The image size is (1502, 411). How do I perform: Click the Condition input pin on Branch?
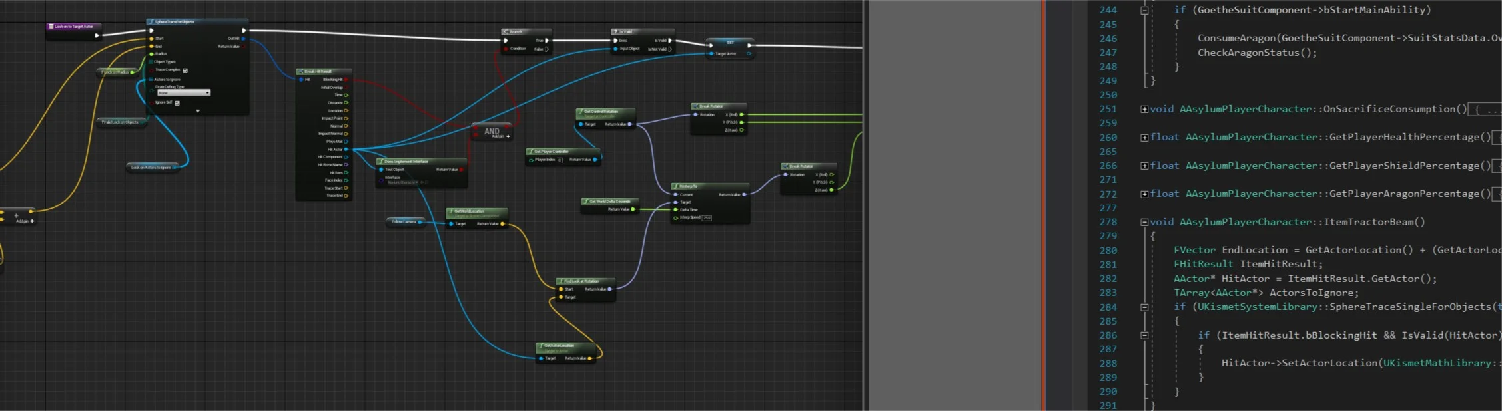(x=506, y=49)
